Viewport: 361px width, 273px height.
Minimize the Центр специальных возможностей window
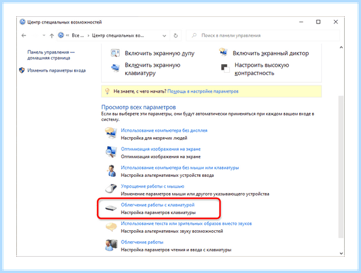(301, 22)
